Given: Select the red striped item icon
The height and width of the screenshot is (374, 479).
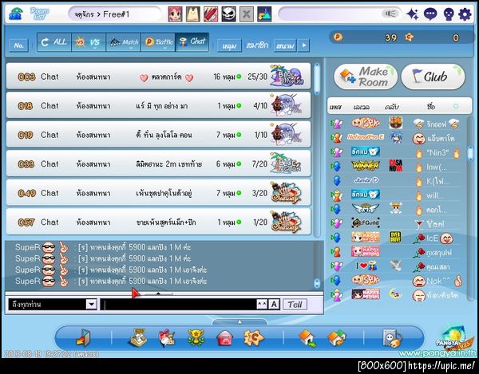Looking at the screenshot, I should click(211, 14).
